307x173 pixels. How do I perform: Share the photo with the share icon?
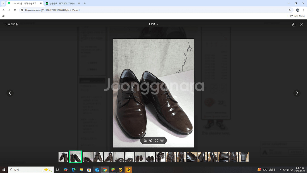click(293, 24)
